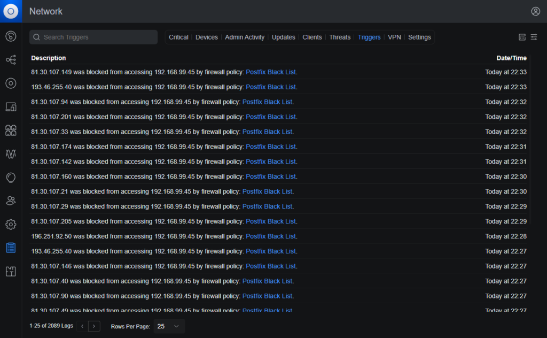The width and height of the screenshot is (547, 338).
Task: Open Postfix Black List link for 81.30.107.149
Action: tap(271, 72)
